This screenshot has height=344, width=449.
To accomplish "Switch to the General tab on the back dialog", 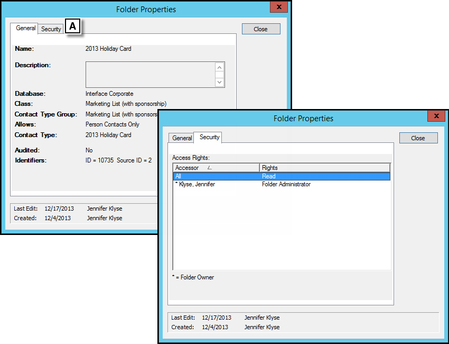I will point(25,29).
